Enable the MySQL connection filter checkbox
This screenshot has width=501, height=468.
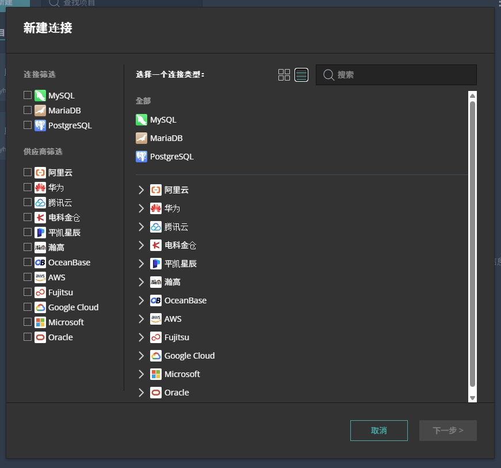coord(26,95)
